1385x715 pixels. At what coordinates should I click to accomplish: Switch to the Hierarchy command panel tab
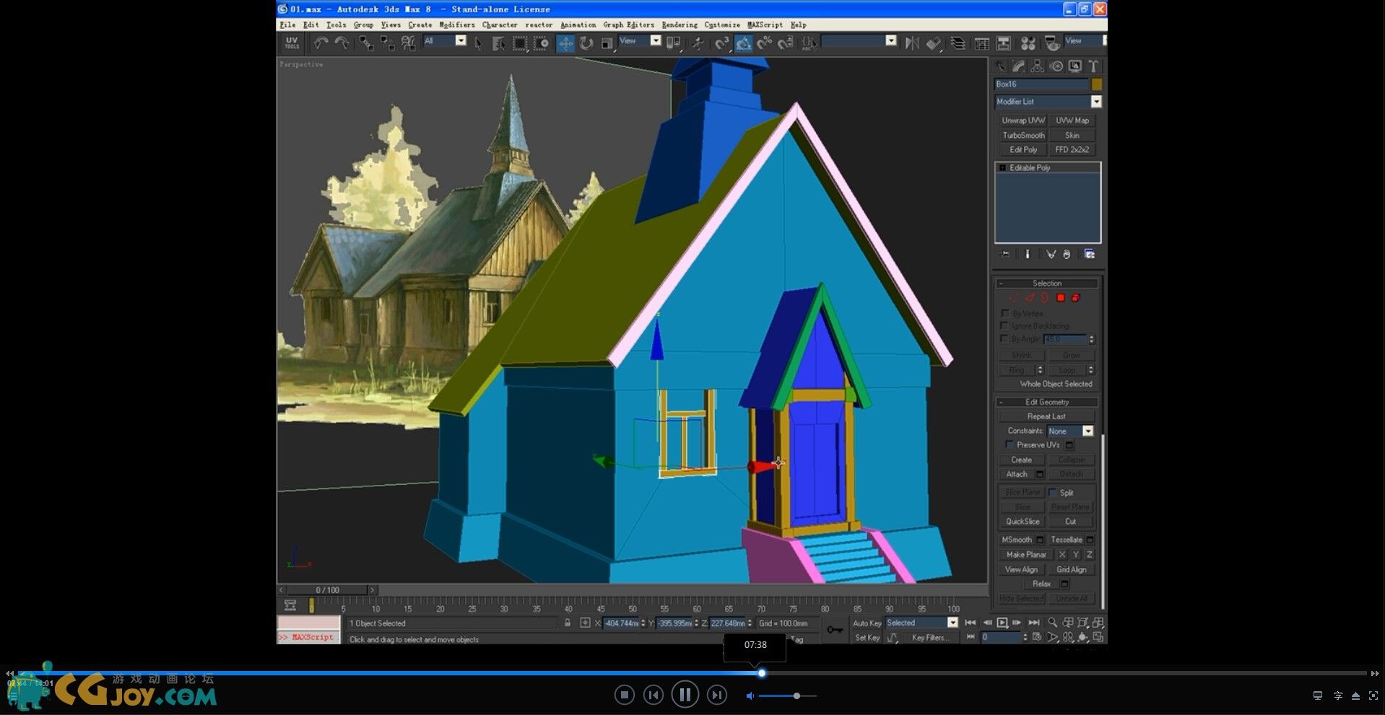point(1038,66)
